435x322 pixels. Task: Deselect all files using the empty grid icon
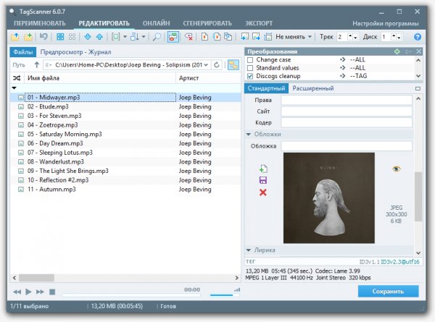coord(72,37)
